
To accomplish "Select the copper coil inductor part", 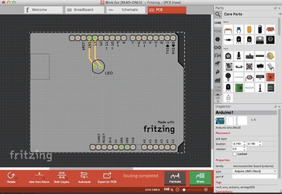I will click(270, 29).
